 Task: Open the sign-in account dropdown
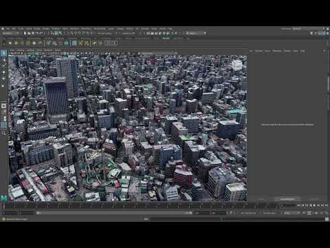click(197, 33)
